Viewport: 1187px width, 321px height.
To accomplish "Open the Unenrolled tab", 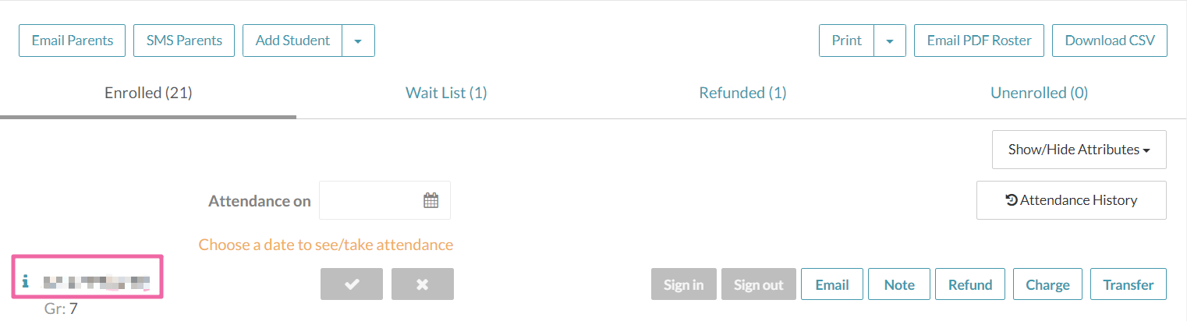I will pos(1039,93).
